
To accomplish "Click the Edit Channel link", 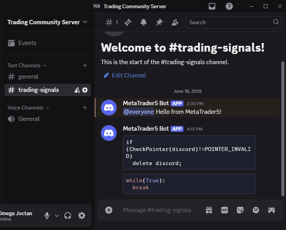I will click(125, 75).
